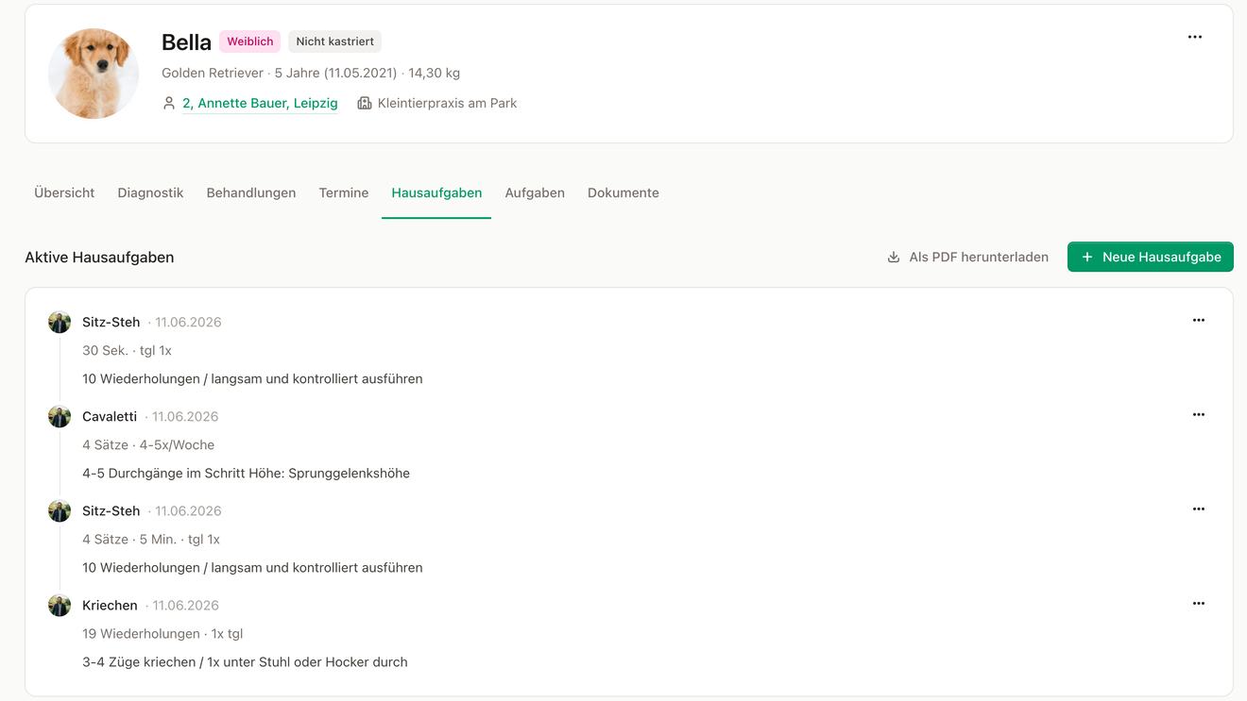1247x701 pixels.
Task: Click the person icon beside Annette Bauer
Action: coord(169,103)
